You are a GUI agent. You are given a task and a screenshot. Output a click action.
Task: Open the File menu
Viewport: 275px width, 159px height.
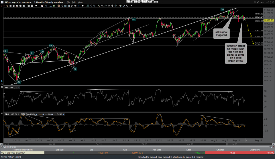tap(68, 2)
